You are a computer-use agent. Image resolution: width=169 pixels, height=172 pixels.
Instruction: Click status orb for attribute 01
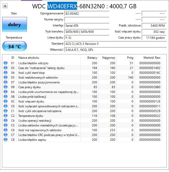(6, 63)
